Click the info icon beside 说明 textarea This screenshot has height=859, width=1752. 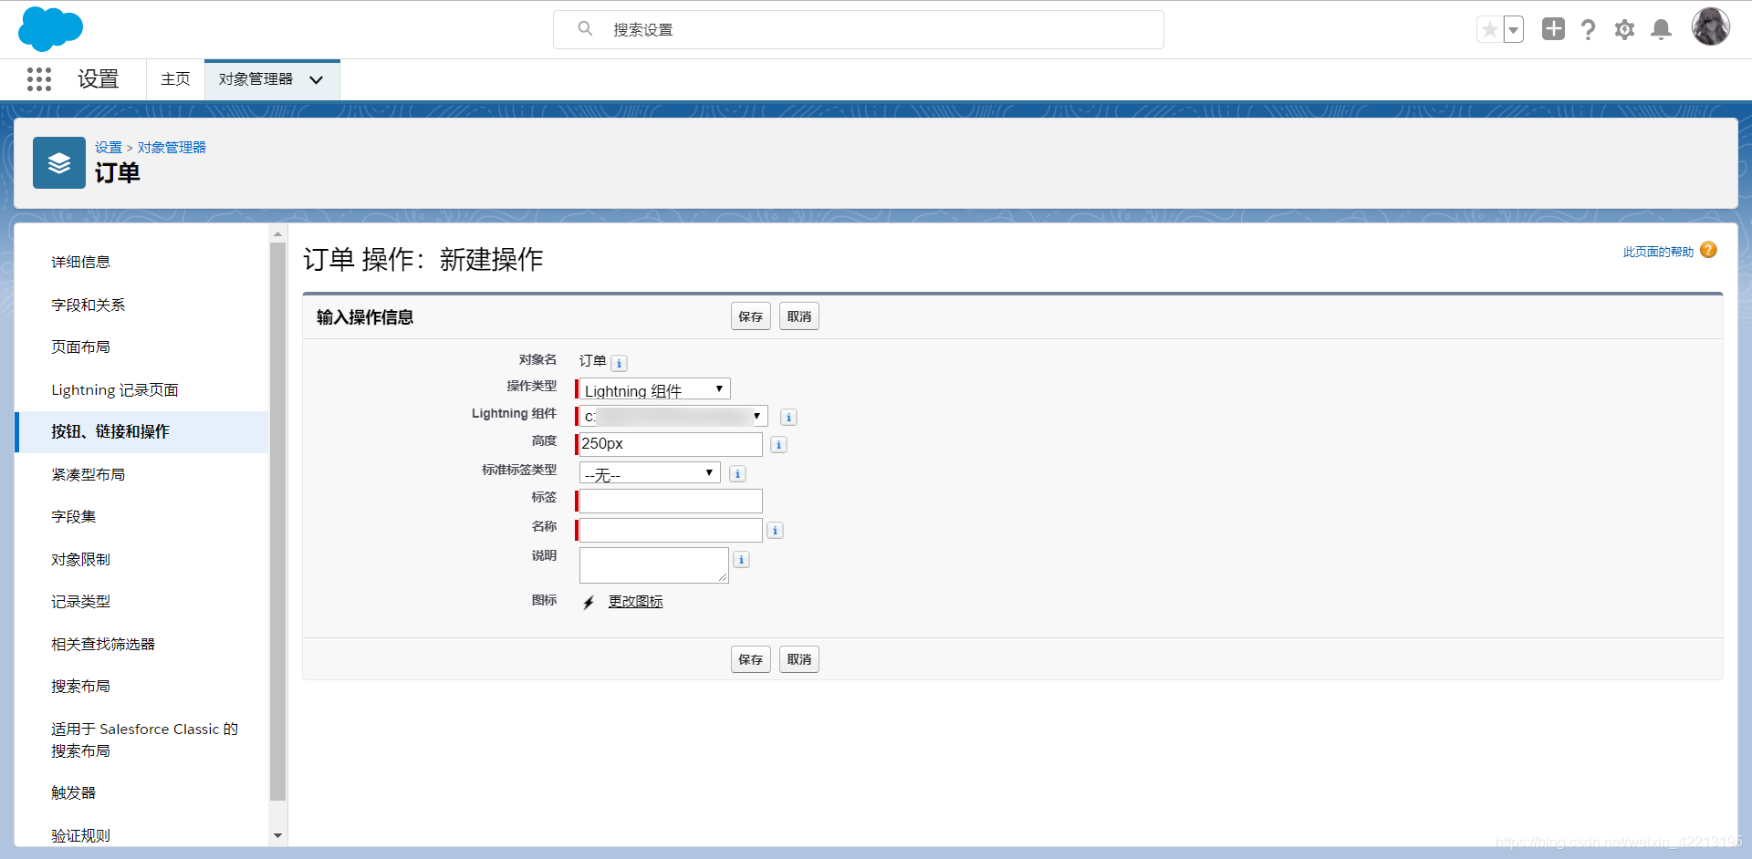pos(741,560)
